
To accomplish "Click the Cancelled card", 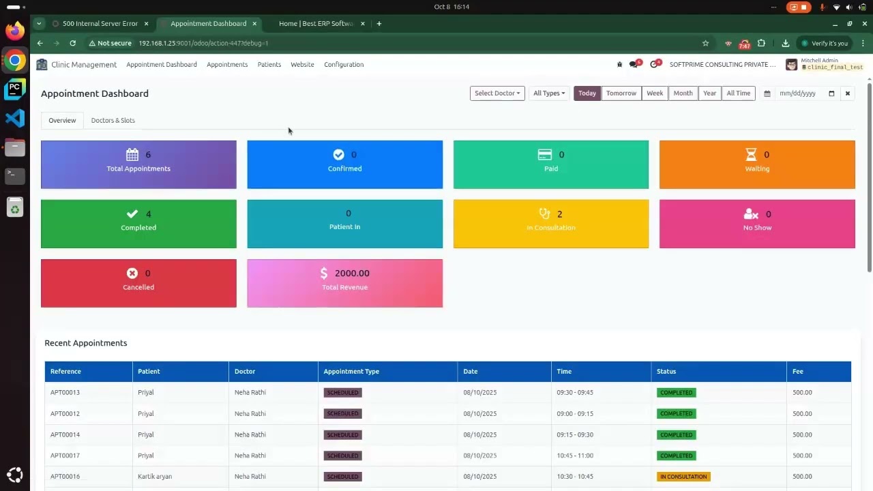I will pos(138,283).
